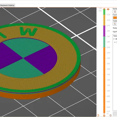Collapse the top-level object tree arrow
The width and height of the screenshot is (117, 117).
pyautogui.click(x=114, y=39)
